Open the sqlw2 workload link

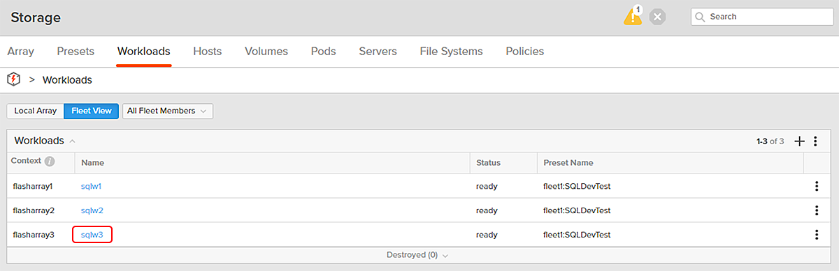coord(92,210)
